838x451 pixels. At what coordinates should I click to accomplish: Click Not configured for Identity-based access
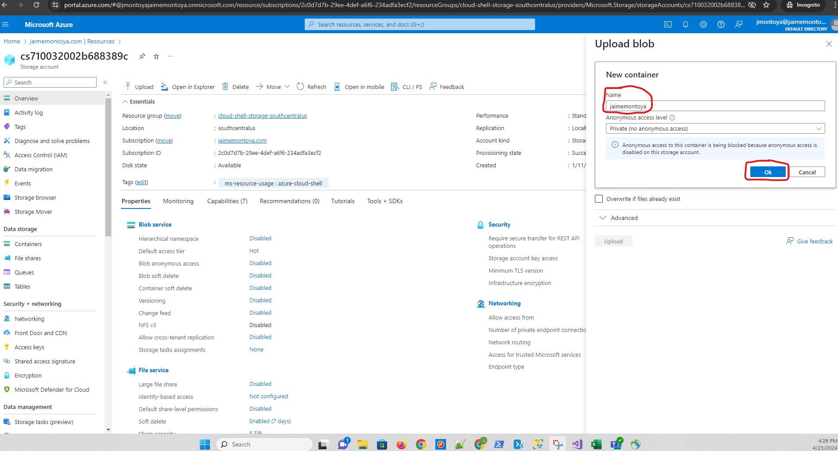(268, 396)
